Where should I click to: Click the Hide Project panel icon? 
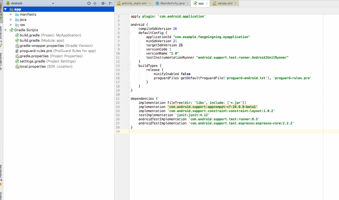[x=110, y=3]
